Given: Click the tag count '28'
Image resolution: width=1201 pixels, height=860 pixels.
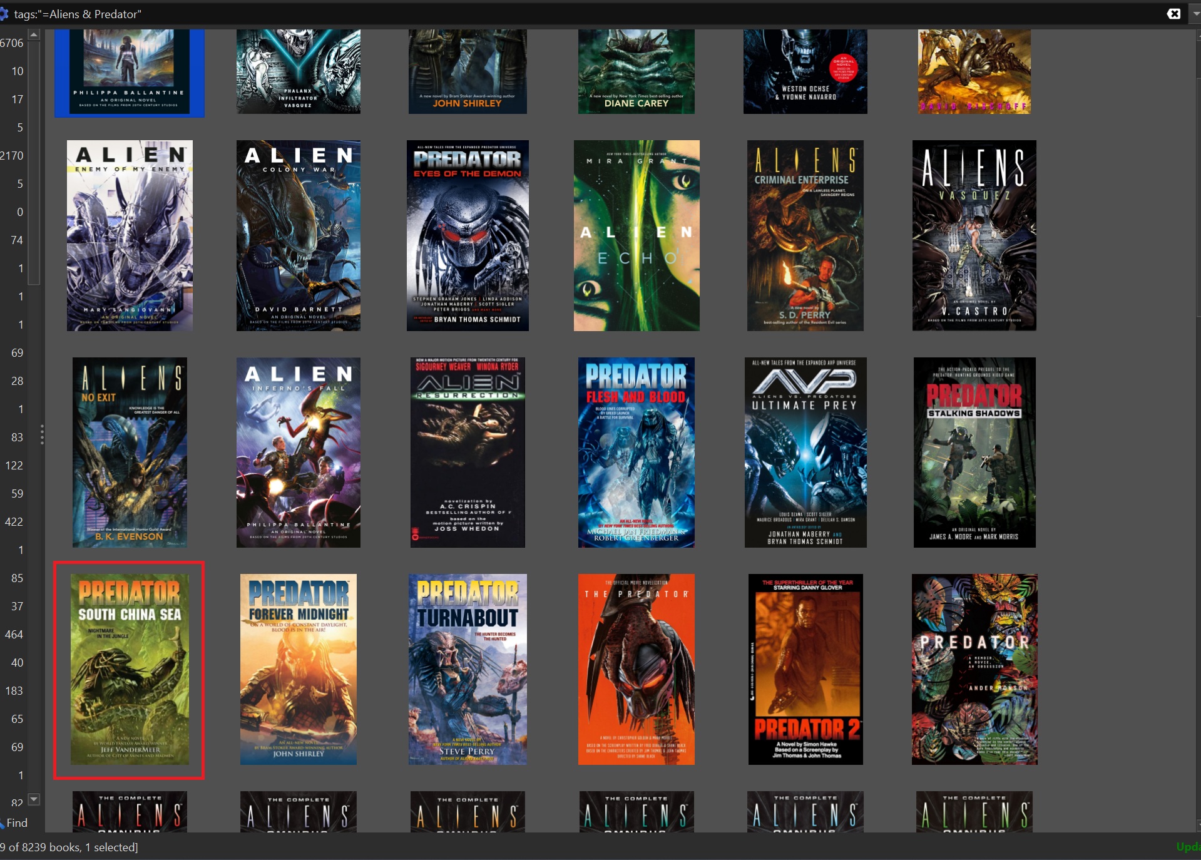Looking at the screenshot, I should (17, 381).
